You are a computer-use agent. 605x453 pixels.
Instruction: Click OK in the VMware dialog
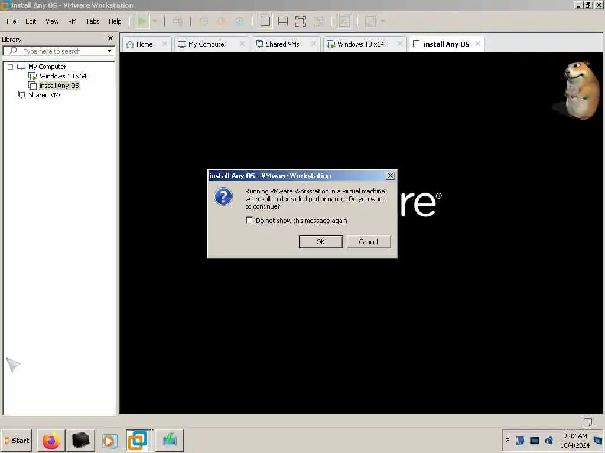(x=321, y=241)
